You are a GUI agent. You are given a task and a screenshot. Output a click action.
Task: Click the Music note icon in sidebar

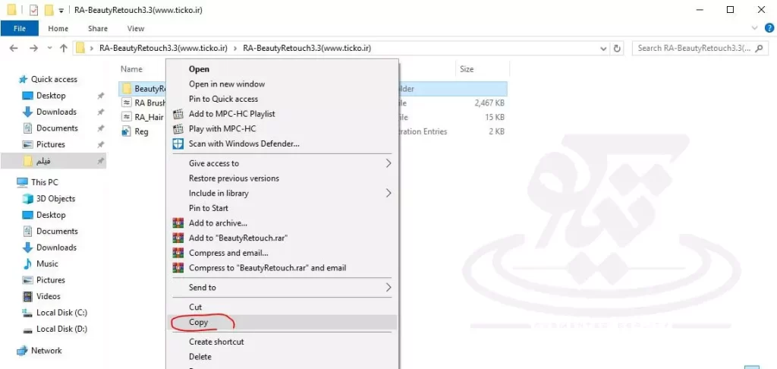(28, 263)
